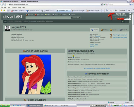Image resolution: width=134 pixels, height=107 pixels.
Task: Click the Print icon in the IE command bar
Action: (x=116, y=11)
